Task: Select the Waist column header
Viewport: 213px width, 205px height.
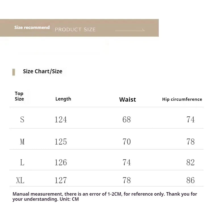Action: click(128, 99)
